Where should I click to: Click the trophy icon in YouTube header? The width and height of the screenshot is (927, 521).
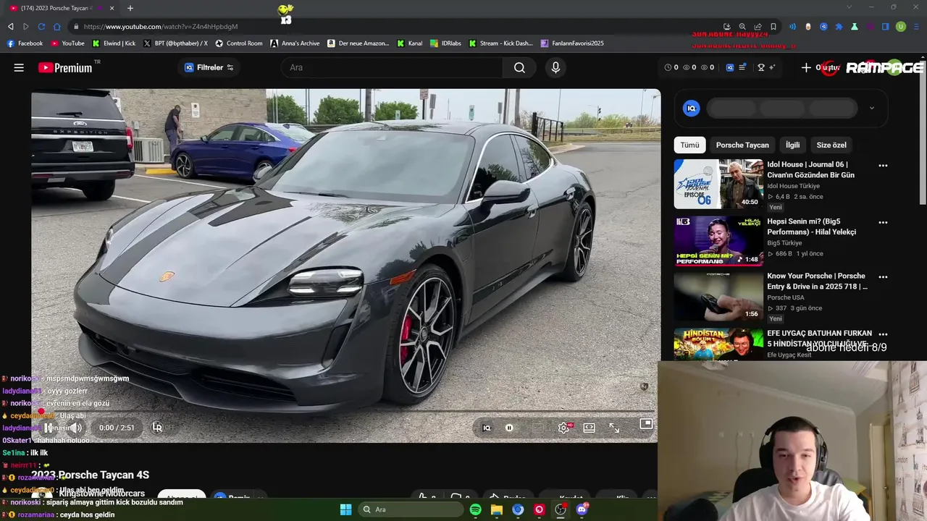[761, 67]
